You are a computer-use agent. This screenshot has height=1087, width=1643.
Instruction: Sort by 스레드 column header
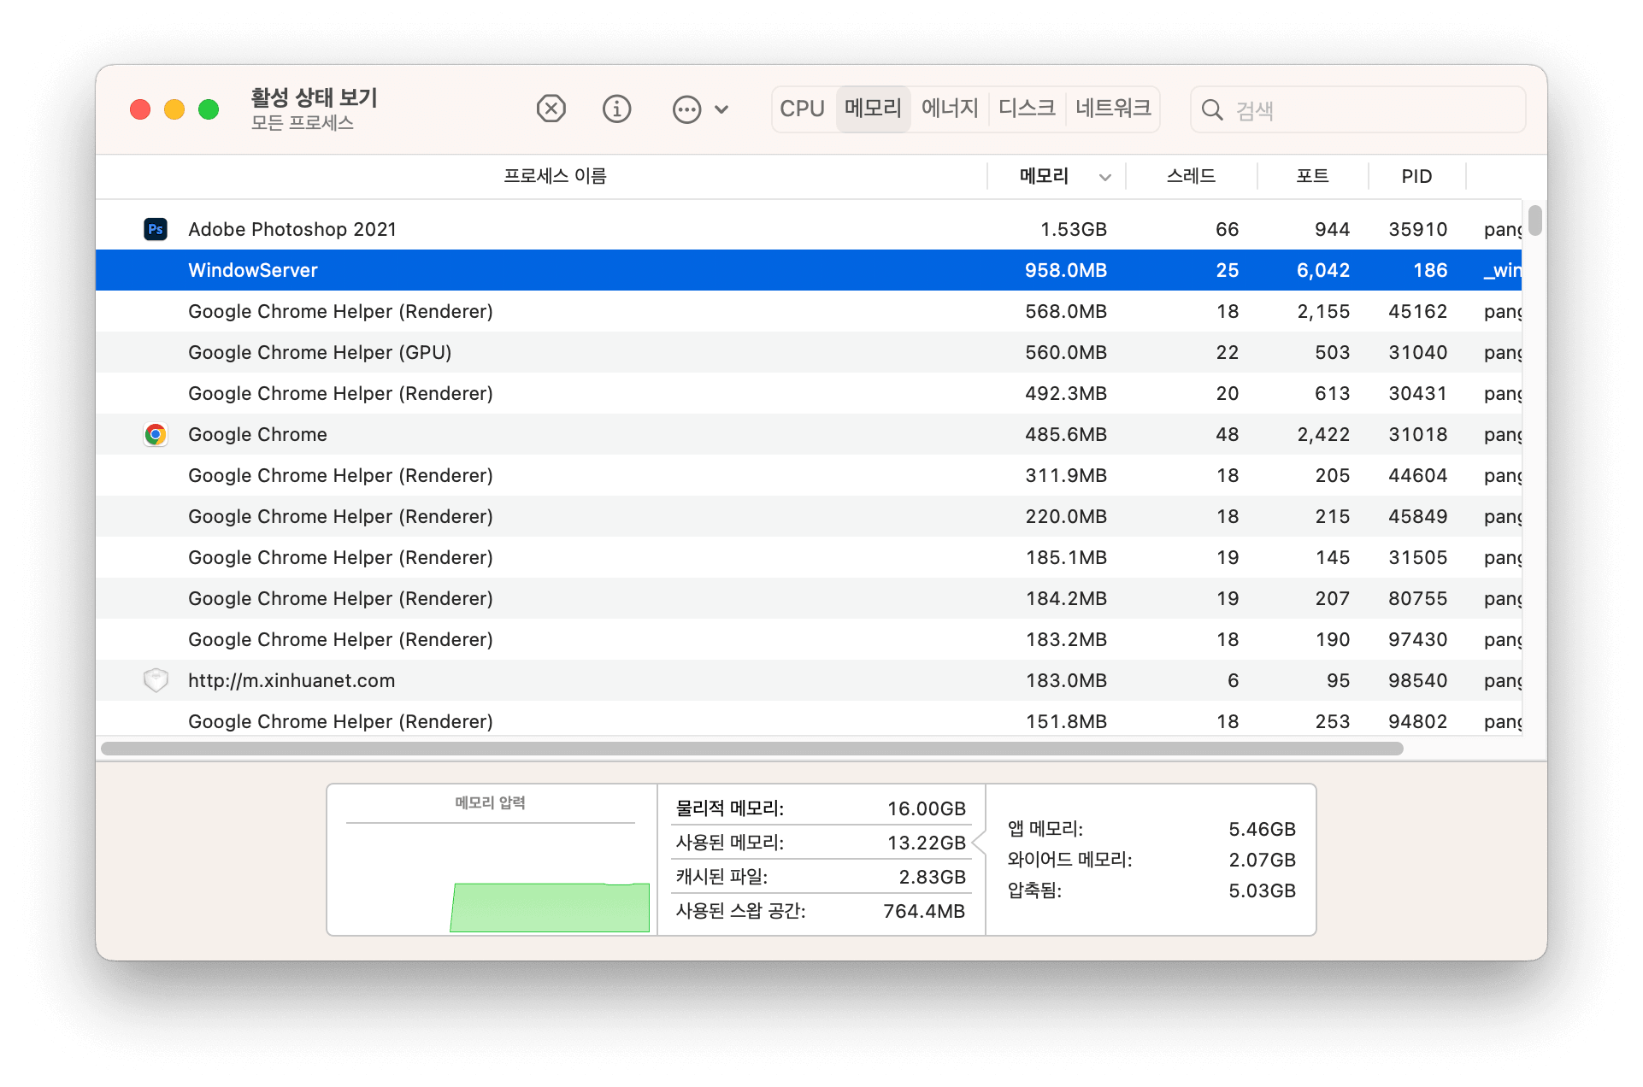[x=1191, y=176]
